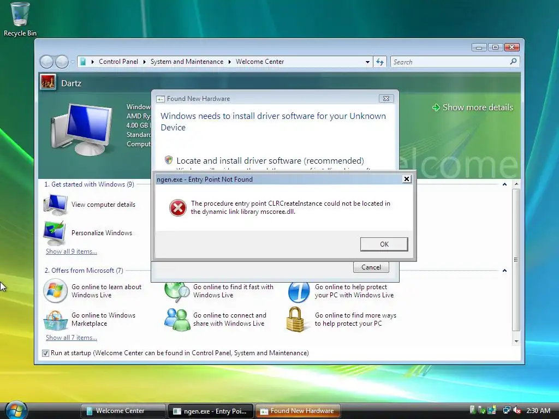Click the Dartz user account picture

[x=48, y=82]
